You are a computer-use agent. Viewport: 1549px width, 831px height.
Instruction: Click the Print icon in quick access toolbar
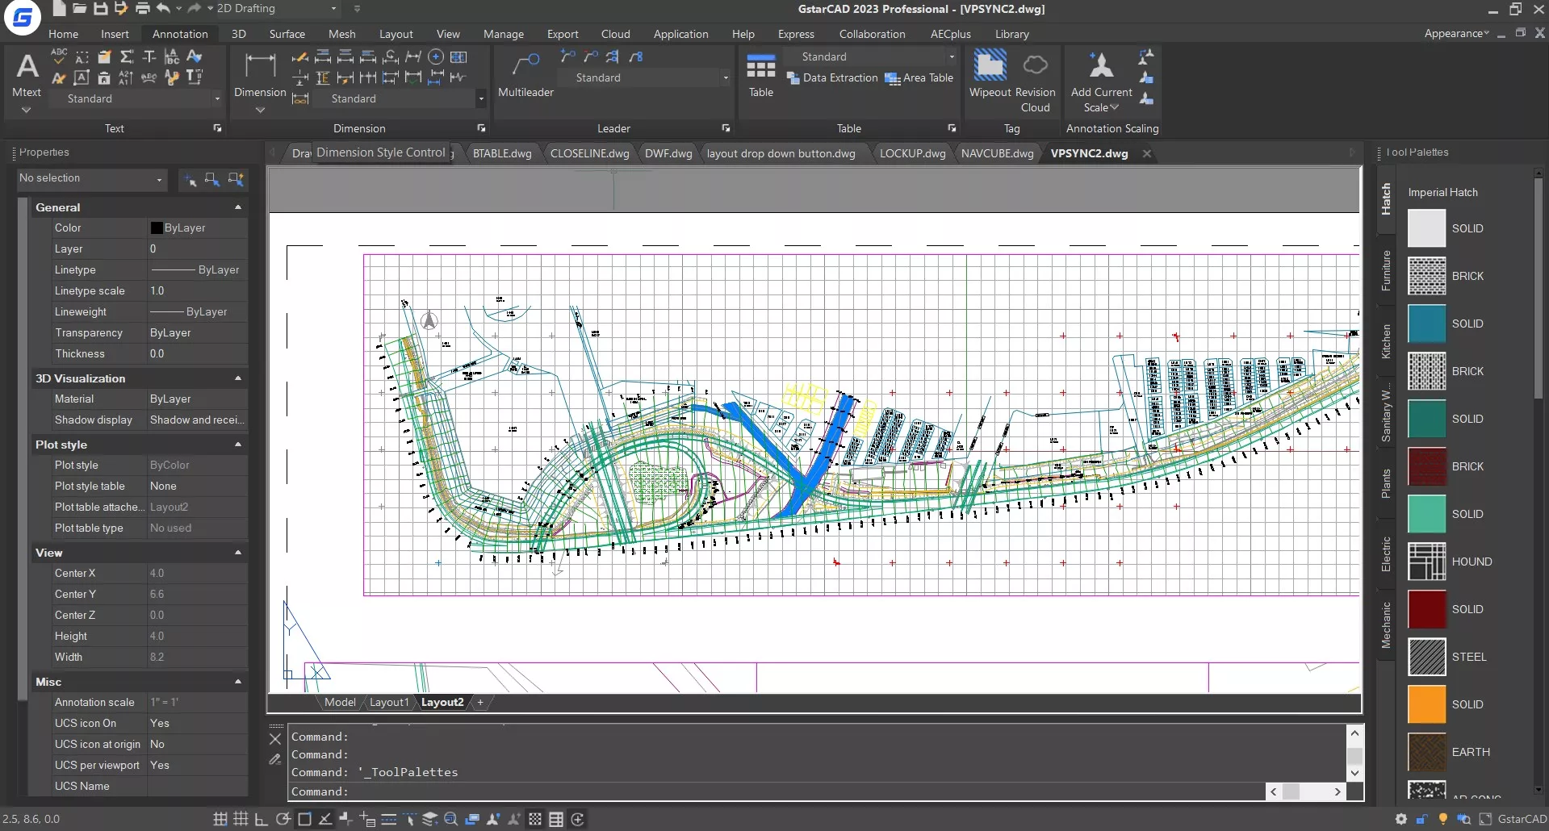coord(142,9)
